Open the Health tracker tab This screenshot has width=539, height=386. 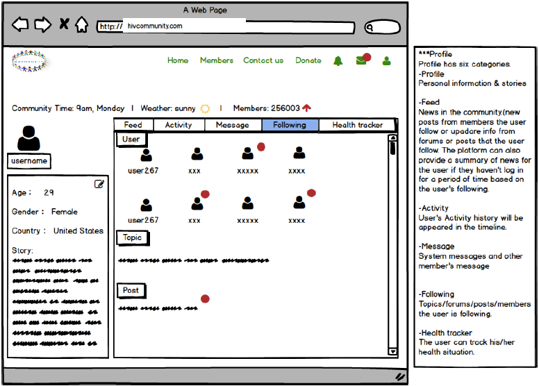(357, 125)
